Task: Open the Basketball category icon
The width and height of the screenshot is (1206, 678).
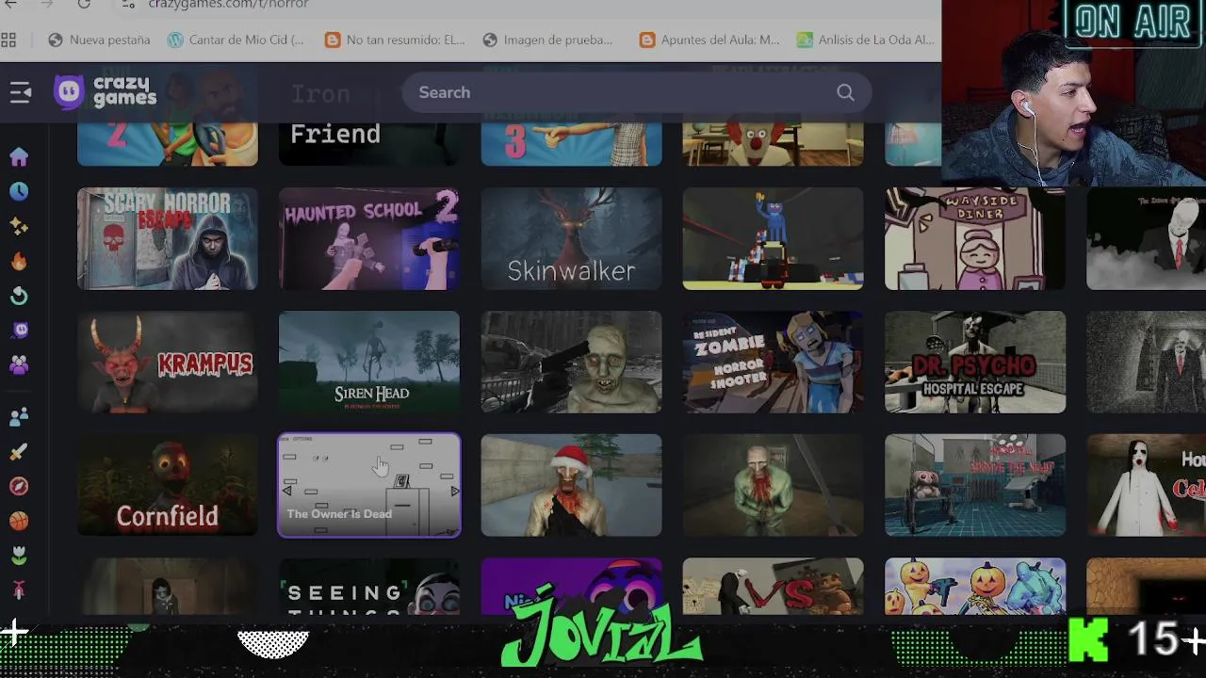Action: coord(19,521)
